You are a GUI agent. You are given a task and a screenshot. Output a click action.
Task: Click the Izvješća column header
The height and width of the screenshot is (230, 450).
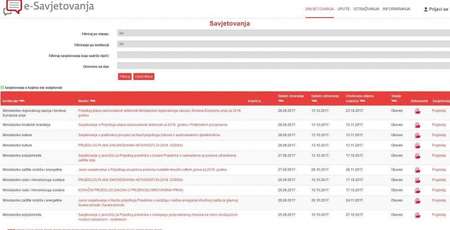click(254, 101)
